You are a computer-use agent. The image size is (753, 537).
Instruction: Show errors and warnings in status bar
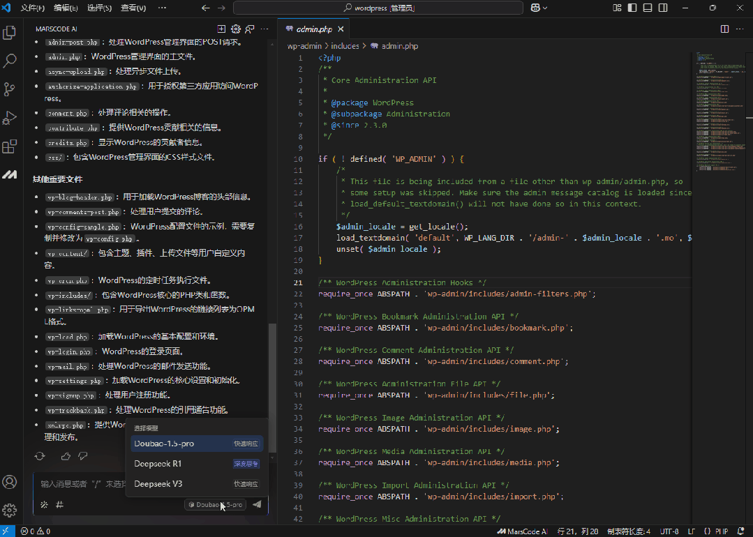(x=36, y=531)
